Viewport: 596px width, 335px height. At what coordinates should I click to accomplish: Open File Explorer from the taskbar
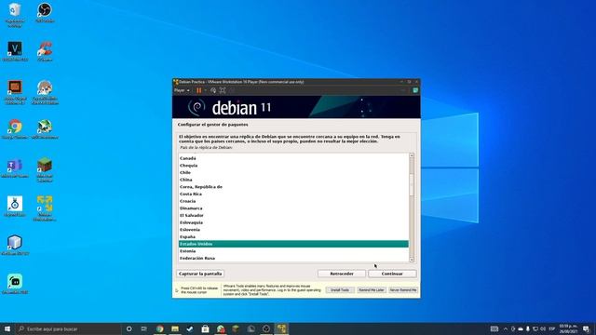[x=175, y=328]
